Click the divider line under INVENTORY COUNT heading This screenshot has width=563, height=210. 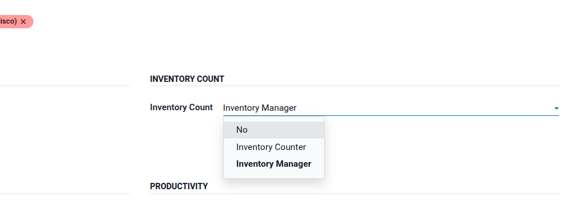354,86
